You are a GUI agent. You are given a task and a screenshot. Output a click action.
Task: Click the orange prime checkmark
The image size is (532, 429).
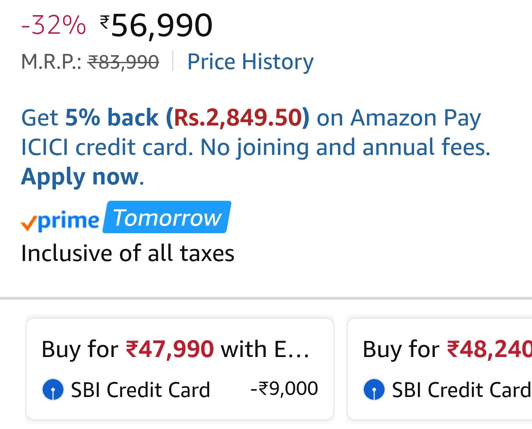click(28, 223)
